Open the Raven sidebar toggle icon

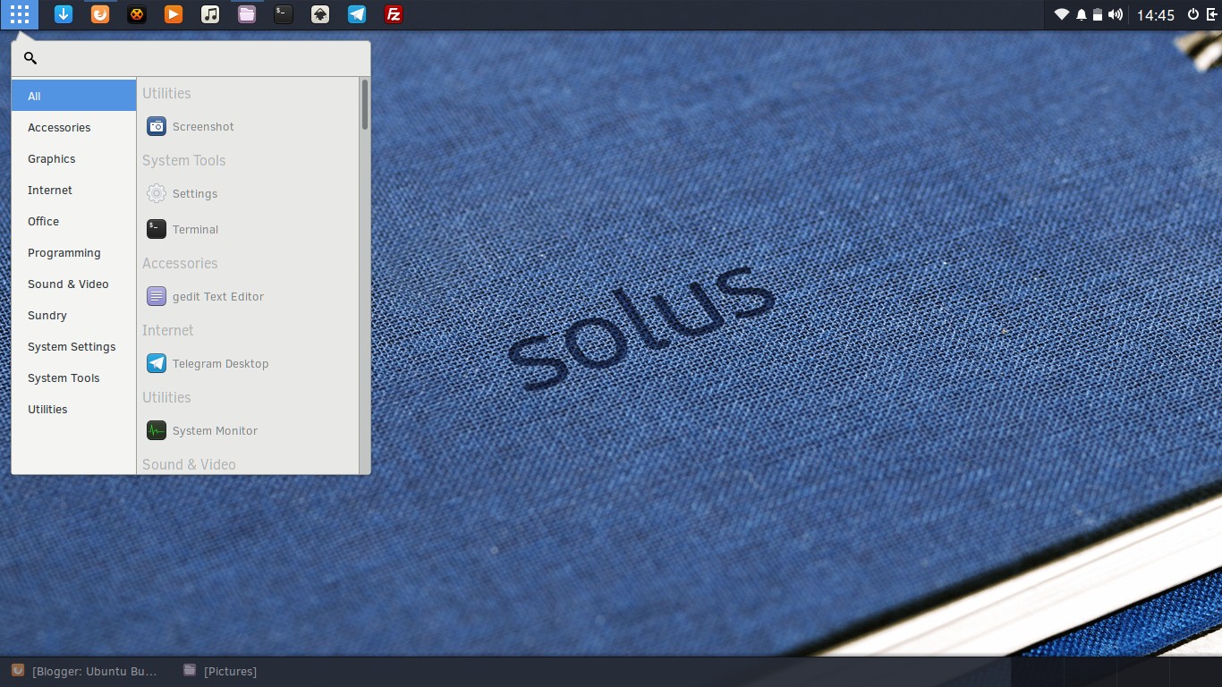point(1211,14)
